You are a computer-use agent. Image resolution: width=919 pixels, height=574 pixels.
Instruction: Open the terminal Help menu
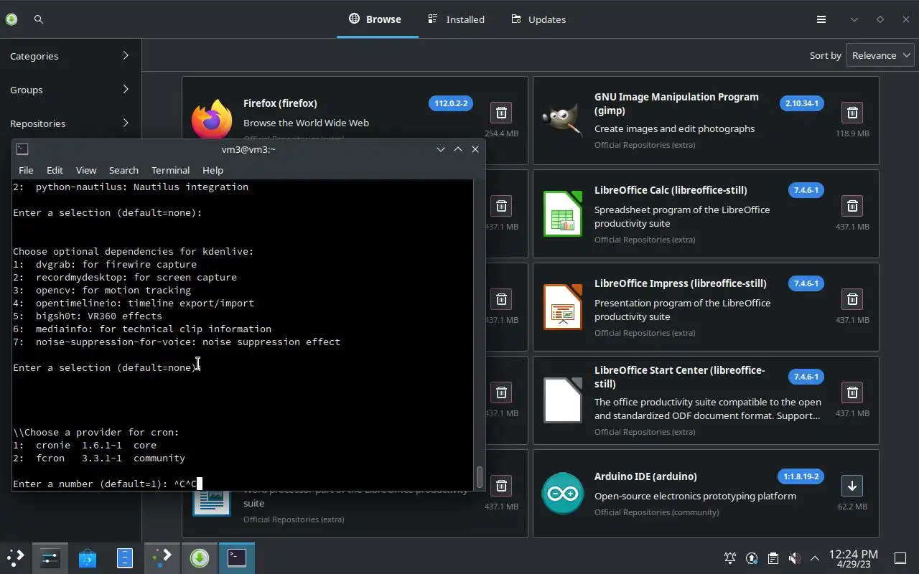pyautogui.click(x=213, y=170)
